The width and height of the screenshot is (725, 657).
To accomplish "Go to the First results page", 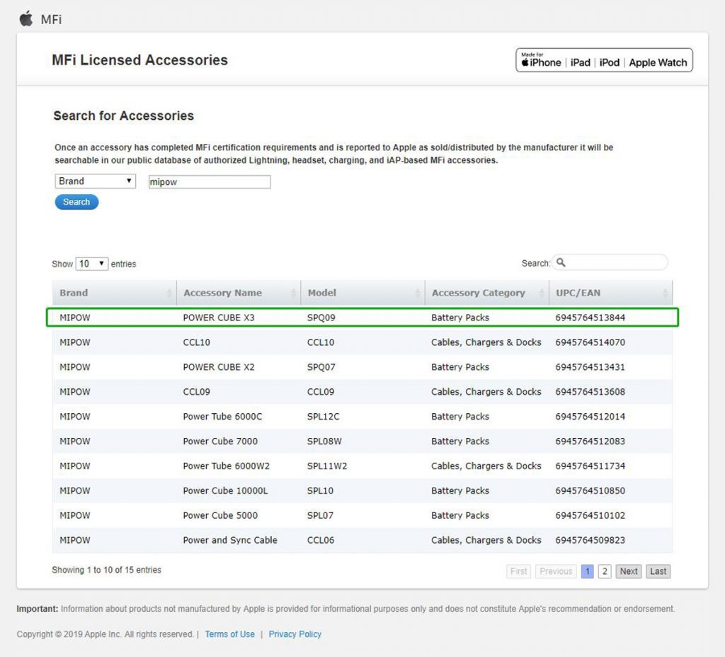I will pyautogui.click(x=518, y=571).
